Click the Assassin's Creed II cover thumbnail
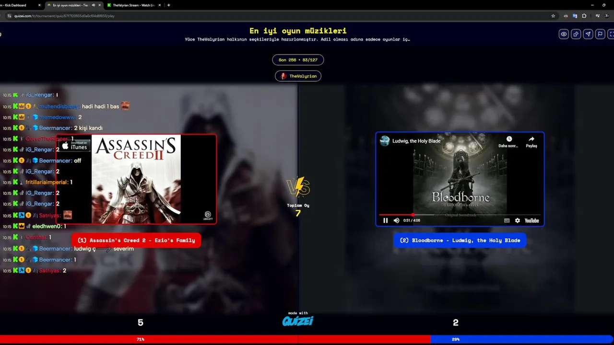The width and height of the screenshot is (614, 345). (136, 179)
